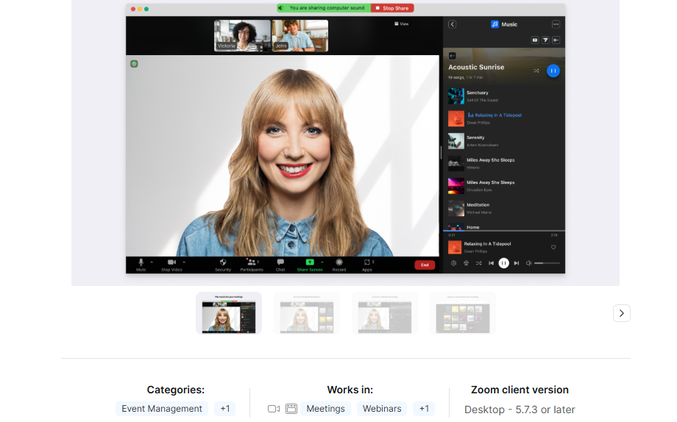Skip to next track in player
Viewport: 677px width, 422px height.
click(x=517, y=263)
